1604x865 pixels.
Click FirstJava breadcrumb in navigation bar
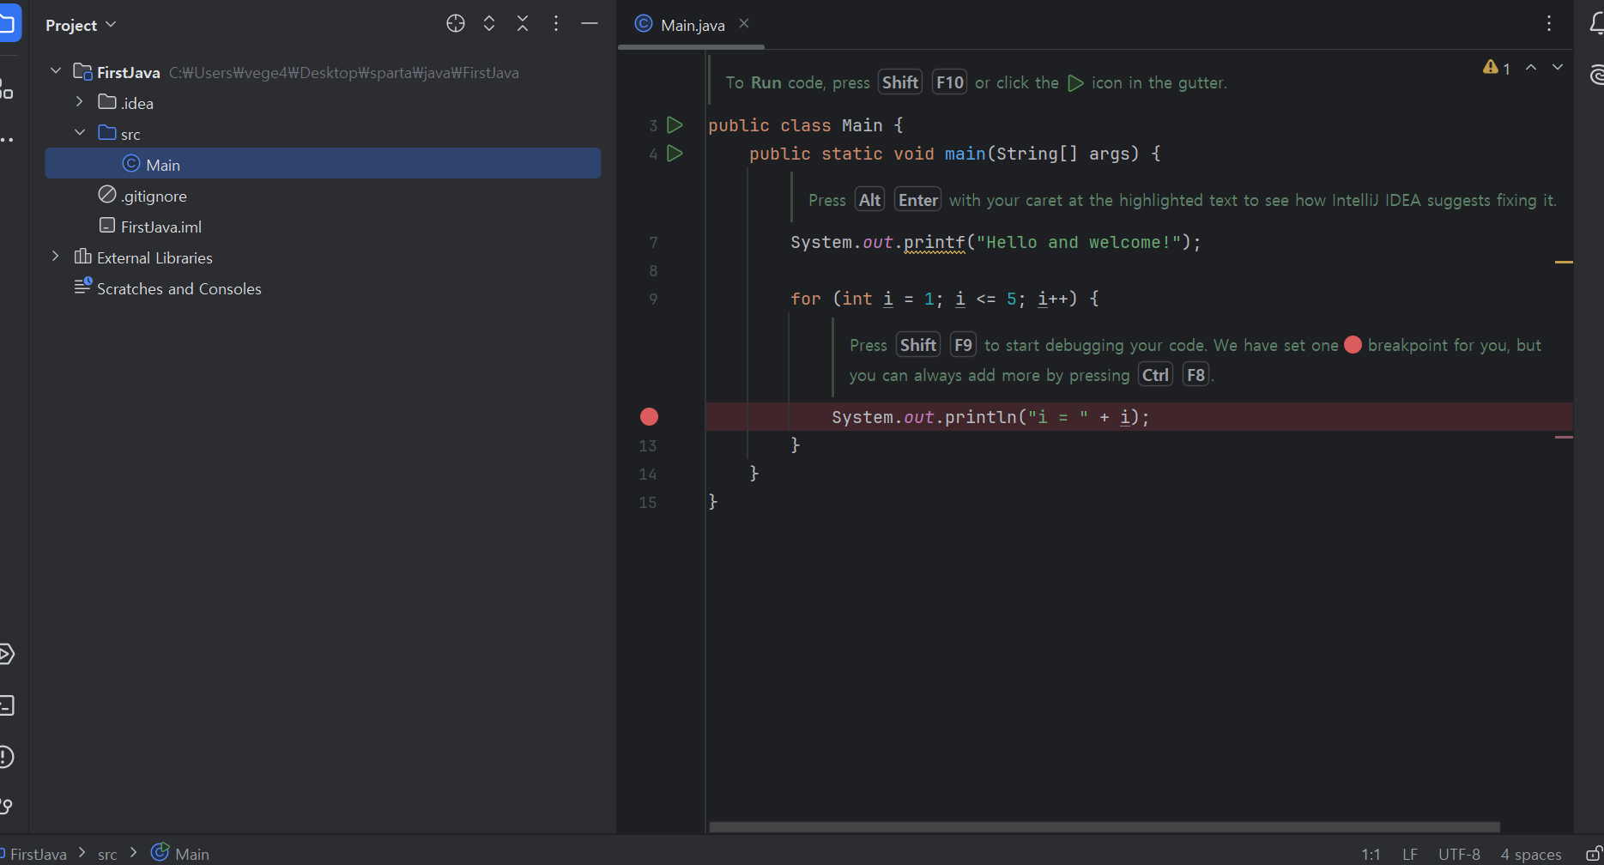[38, 854]
